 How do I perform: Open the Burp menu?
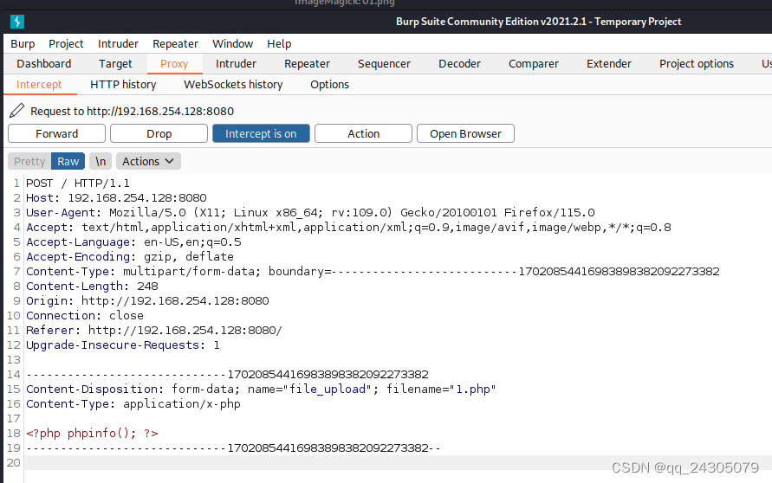[23, 44]
